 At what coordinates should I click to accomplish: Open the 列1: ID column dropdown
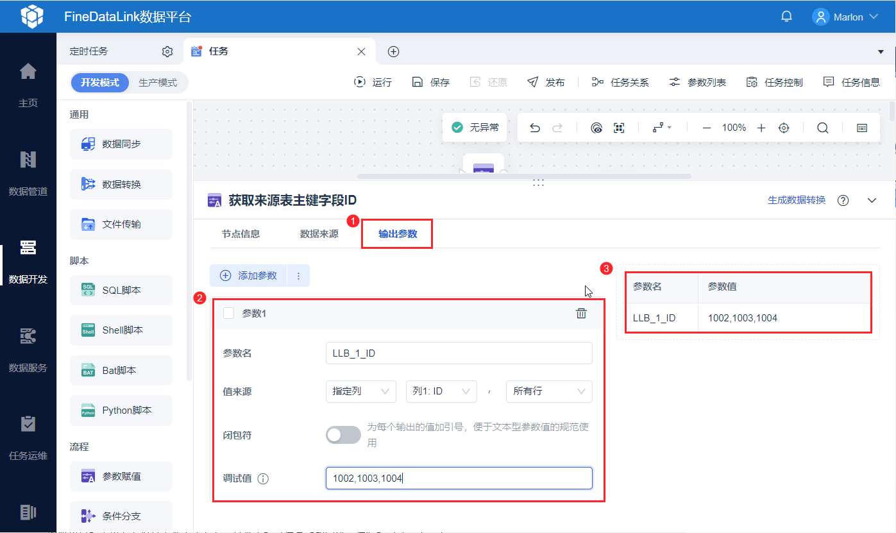[441, 391]
